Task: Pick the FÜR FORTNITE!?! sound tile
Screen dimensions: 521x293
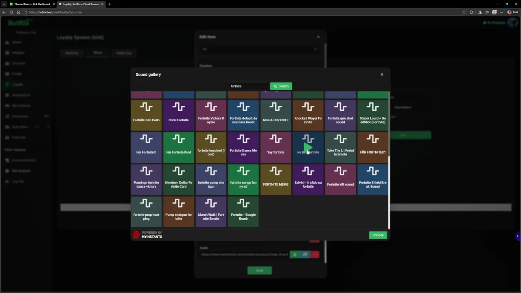Action: 373,147
